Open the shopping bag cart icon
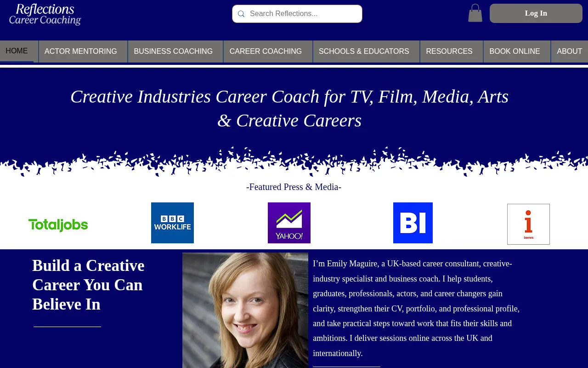 click(x=475, y=13)
